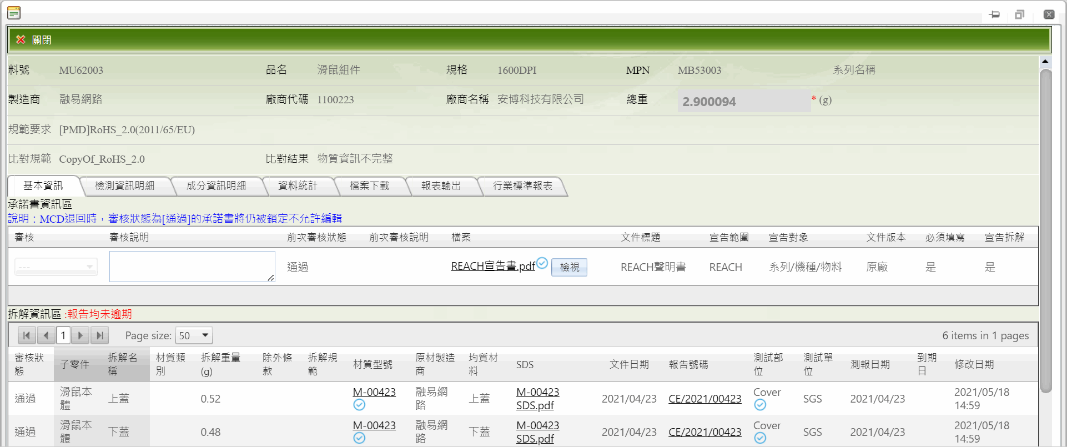This screenshot has height=447, width=1067.
Task: Click check icon beside REACH宣告書.pdf
Action: (542, 263)
